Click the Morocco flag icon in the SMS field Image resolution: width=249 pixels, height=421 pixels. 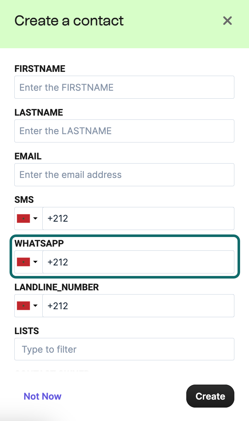(x=23, y=218)
